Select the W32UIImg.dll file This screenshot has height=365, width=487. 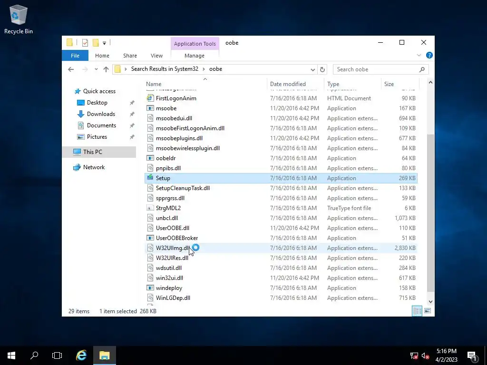point(281,248)
